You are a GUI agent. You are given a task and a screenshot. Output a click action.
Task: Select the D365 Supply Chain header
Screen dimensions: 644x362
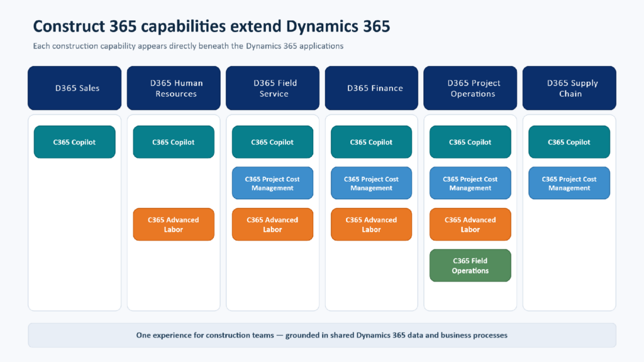tap(569, 88)
